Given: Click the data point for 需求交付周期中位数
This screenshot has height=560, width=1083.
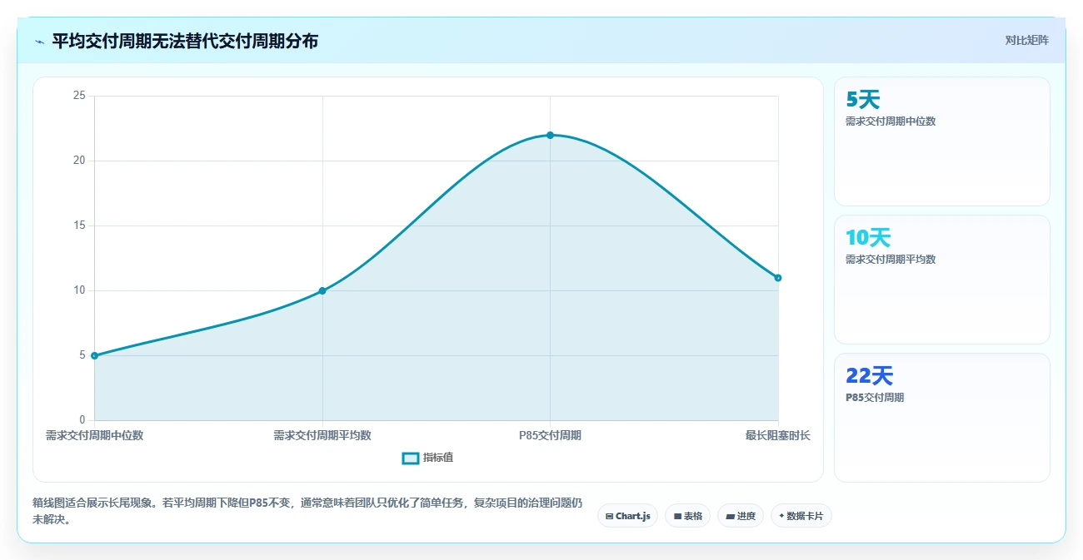Looking at the screenshot, I should pos(94,355).
